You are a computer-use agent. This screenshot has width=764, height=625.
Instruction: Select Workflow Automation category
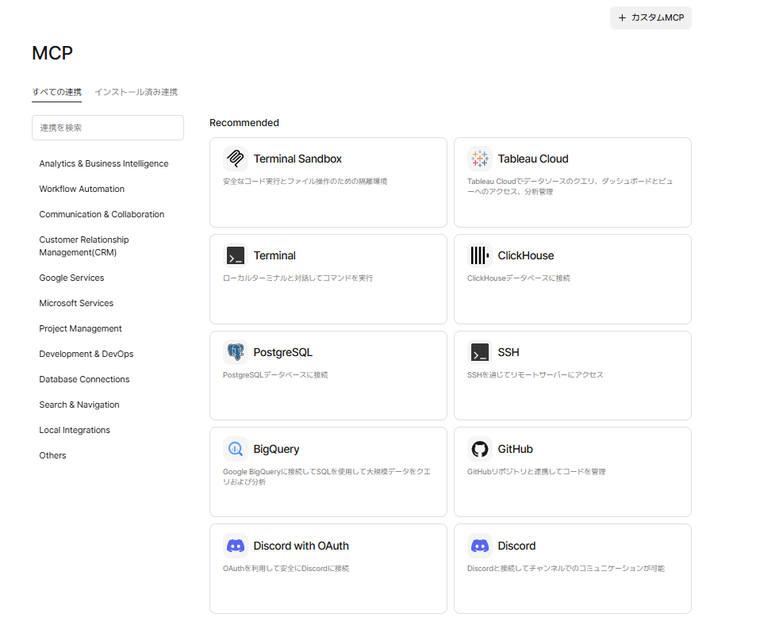[82, 189]
